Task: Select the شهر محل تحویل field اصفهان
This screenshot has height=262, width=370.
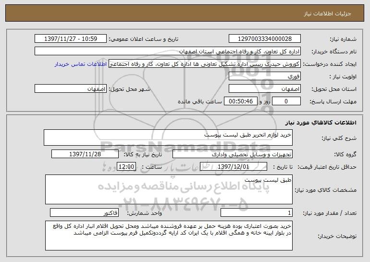Action: pyautogui.click(x=71, y=89)
